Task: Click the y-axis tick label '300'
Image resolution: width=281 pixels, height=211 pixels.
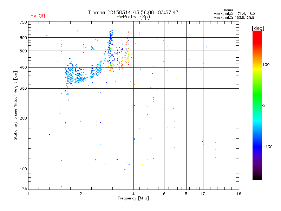Action: [23, 89]
